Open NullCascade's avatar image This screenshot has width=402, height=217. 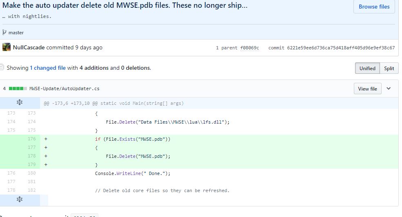(x=7, y=47)
